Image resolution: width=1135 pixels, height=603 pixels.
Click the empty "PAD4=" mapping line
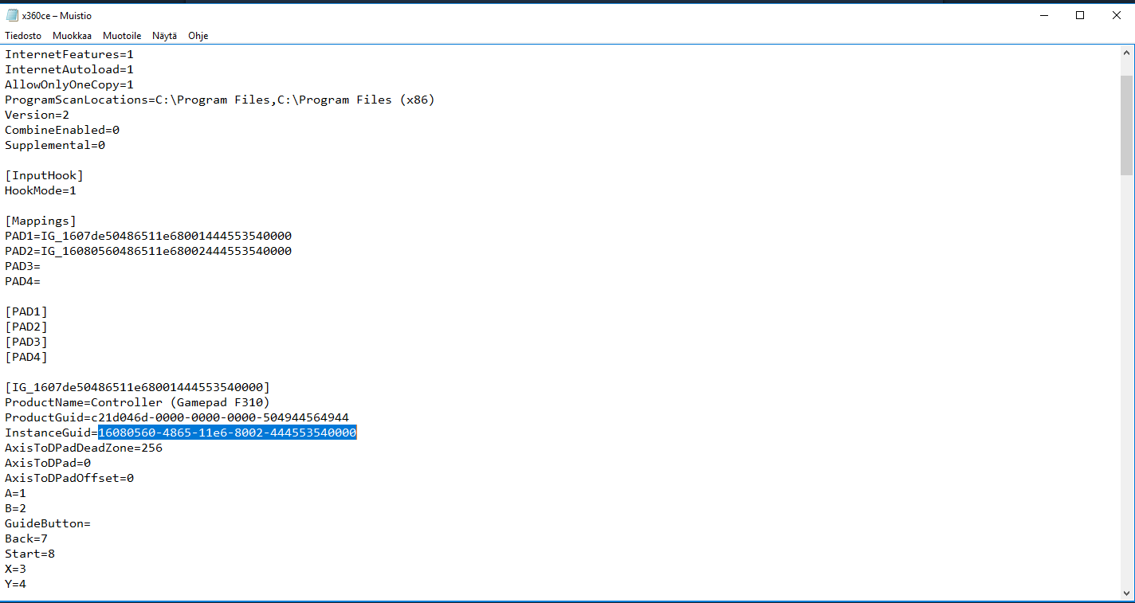pos(22,281)
